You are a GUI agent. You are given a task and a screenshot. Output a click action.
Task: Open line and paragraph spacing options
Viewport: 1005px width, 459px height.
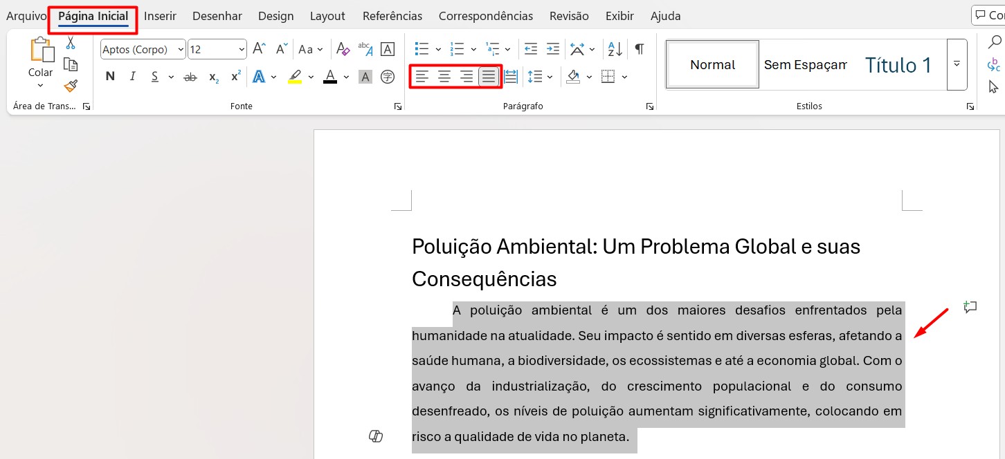tap(535, 77)
